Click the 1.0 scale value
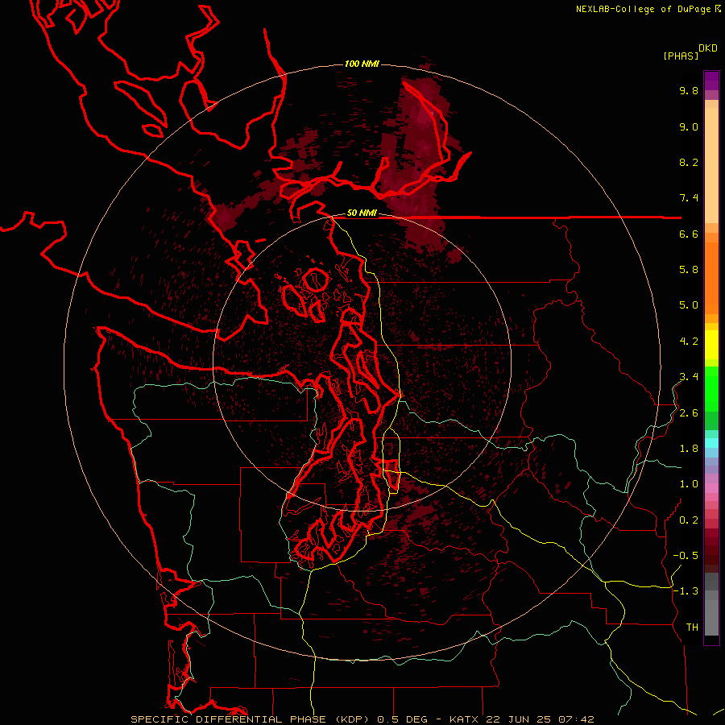This screenshot has width=725, height=725. [x=689, y=484]
